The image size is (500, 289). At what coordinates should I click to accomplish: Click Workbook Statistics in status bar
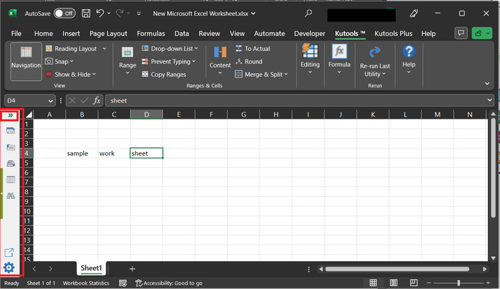click(x=85, y=283)
